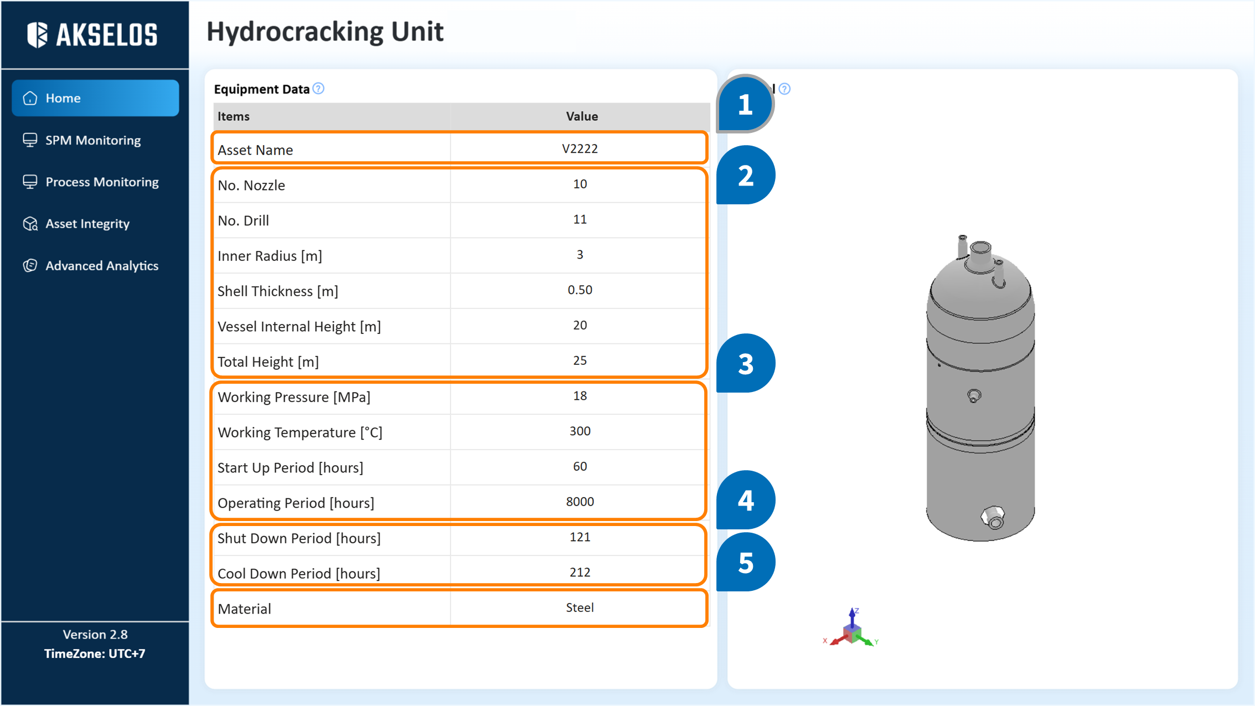
Task: Click the Home house icon
Action: [30, 98]
